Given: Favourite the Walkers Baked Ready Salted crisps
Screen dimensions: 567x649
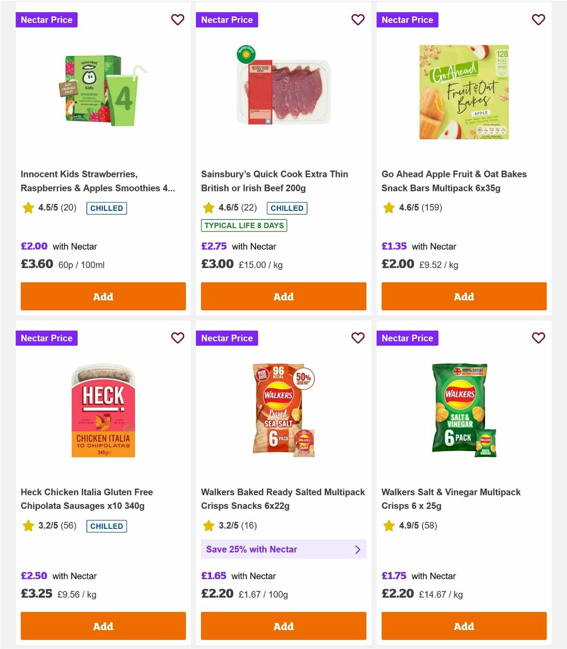Looking at the screenshot, I should point(358,338).
